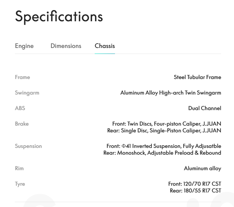The width and height of the screenshot is (234, 207).
Task: Select the Aluminum Alloy High-arch Twin Swingarm text
Action: click(x=171, y=93)
